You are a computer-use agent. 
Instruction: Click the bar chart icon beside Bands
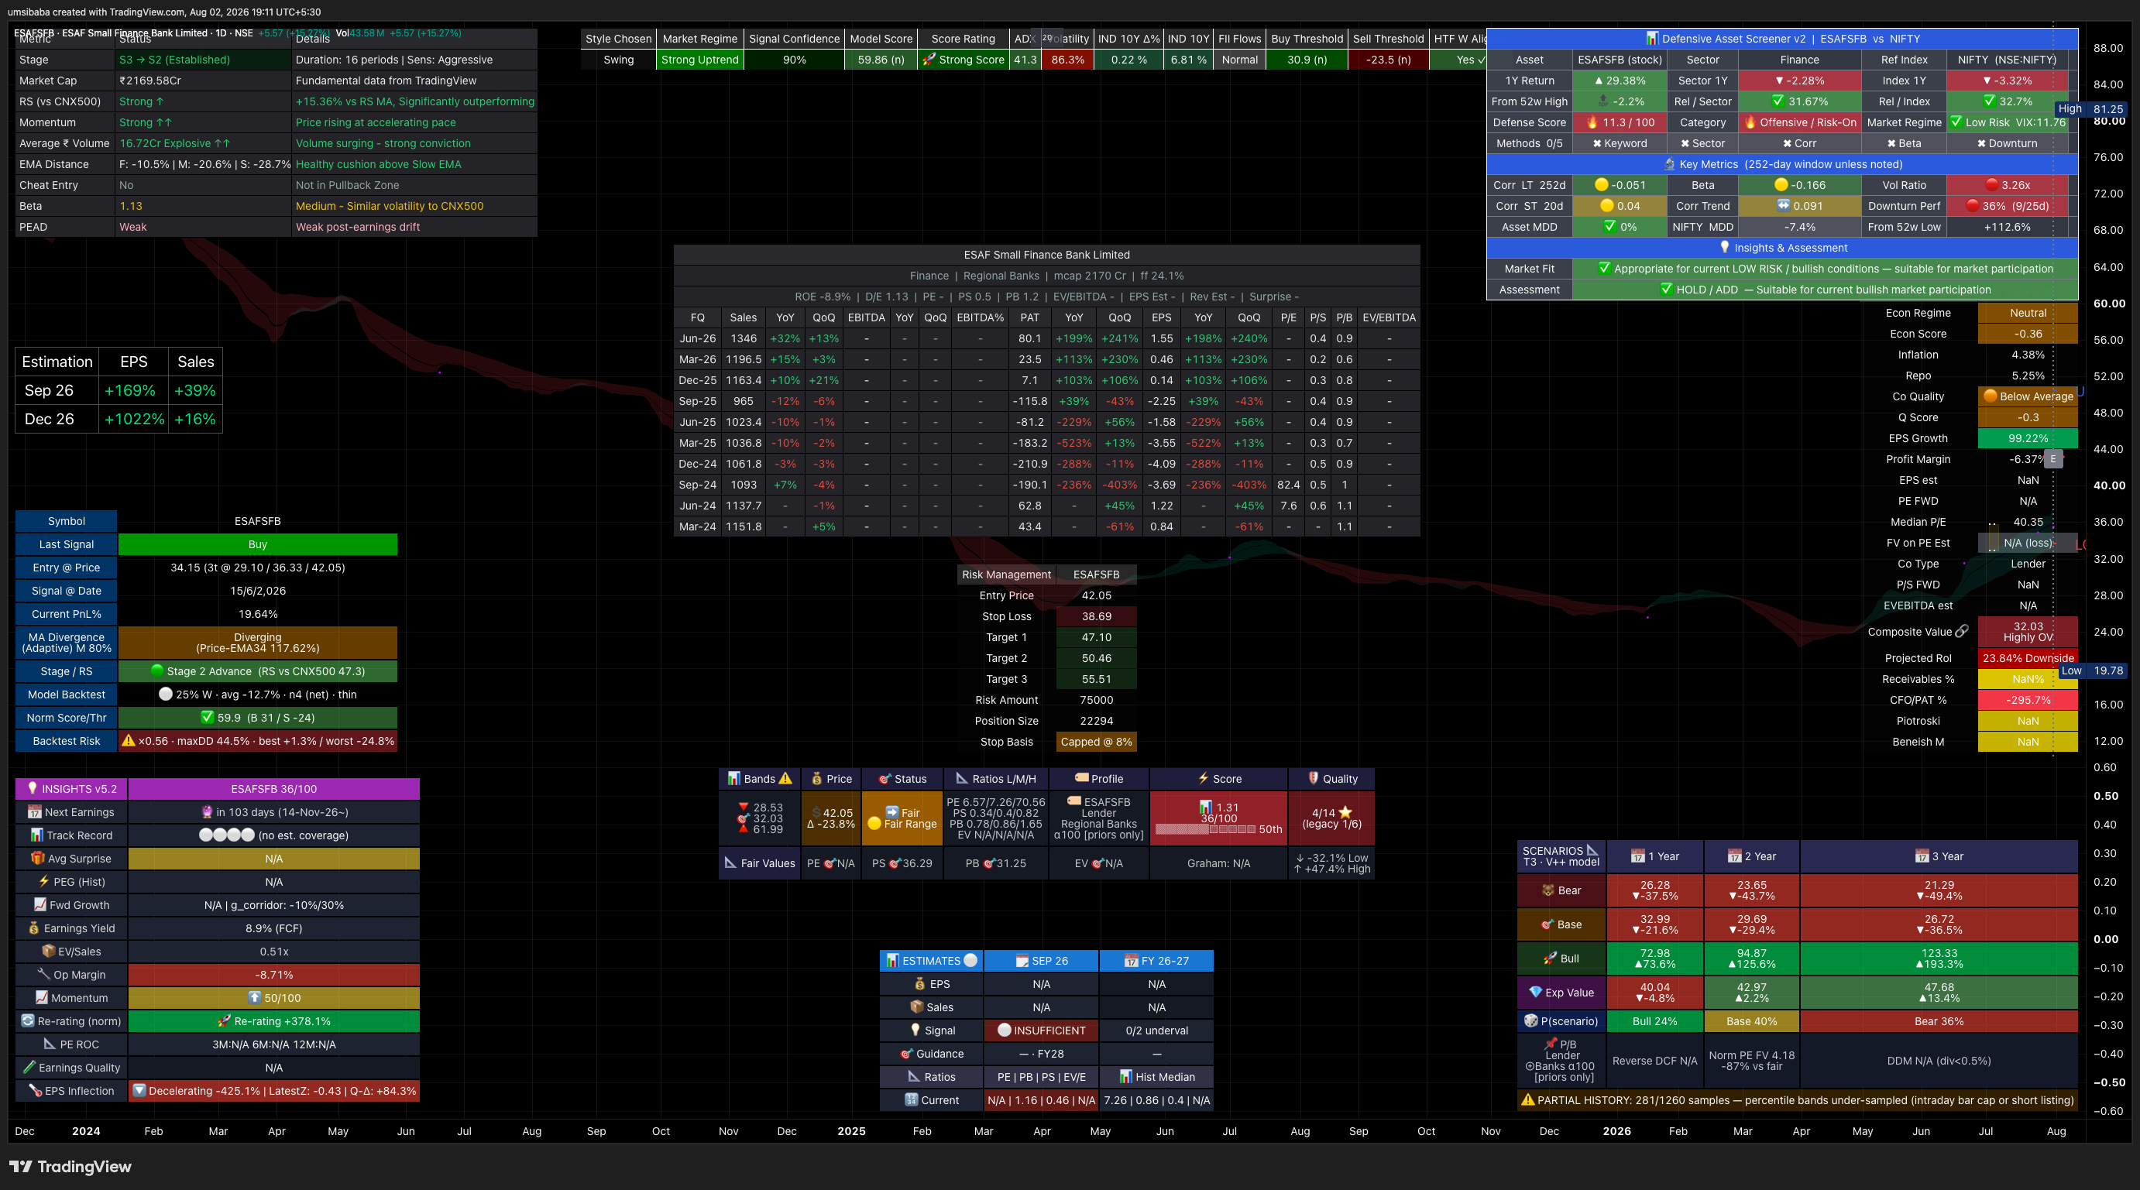click(733, 779)
